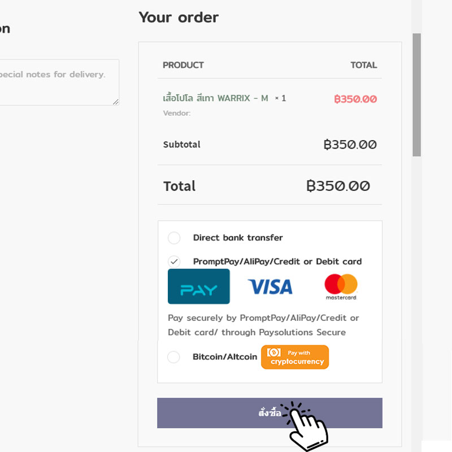Click the page vertical scrollbar thumb
This screenshot has height=452, width=452.
tap(417, 95)
